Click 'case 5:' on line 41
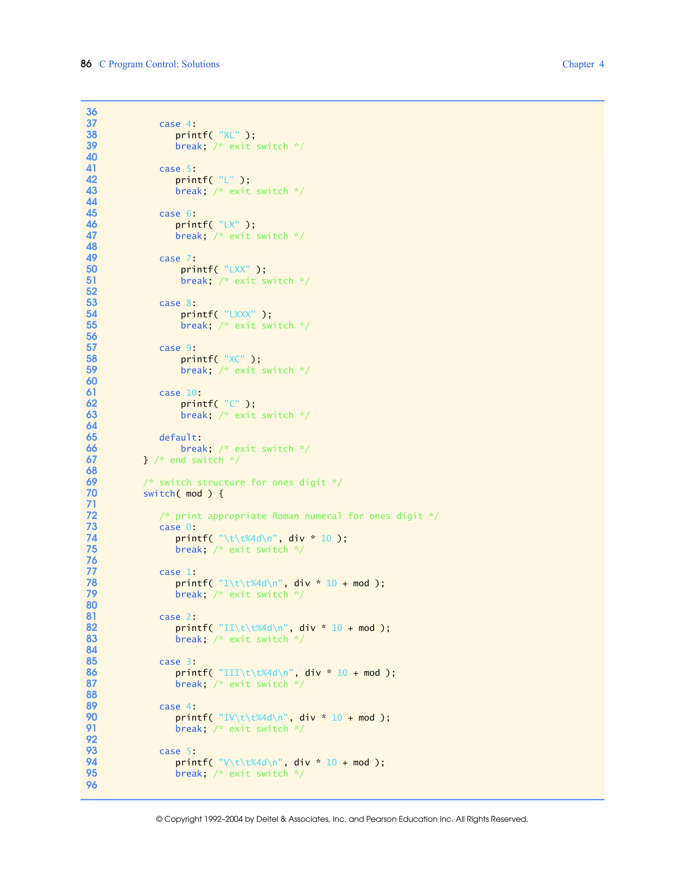The height and width of the screenshot is (887, 685). [x=177, y=169]
